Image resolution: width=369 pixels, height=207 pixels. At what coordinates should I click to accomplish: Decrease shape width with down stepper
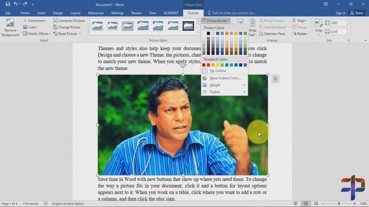point(347,33)
